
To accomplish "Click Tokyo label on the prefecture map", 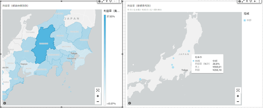I will pyautogui.click(x=74, y=54).
